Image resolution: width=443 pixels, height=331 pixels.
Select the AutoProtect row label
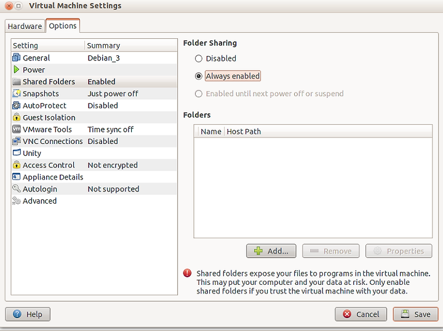point(44,105)
